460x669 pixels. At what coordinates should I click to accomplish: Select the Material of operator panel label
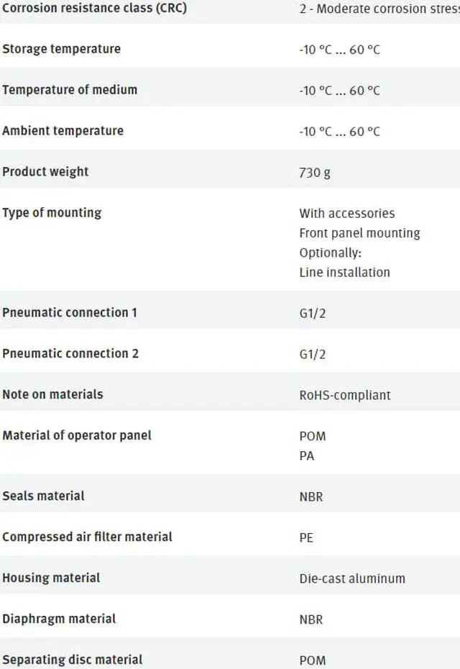[77, 435]
